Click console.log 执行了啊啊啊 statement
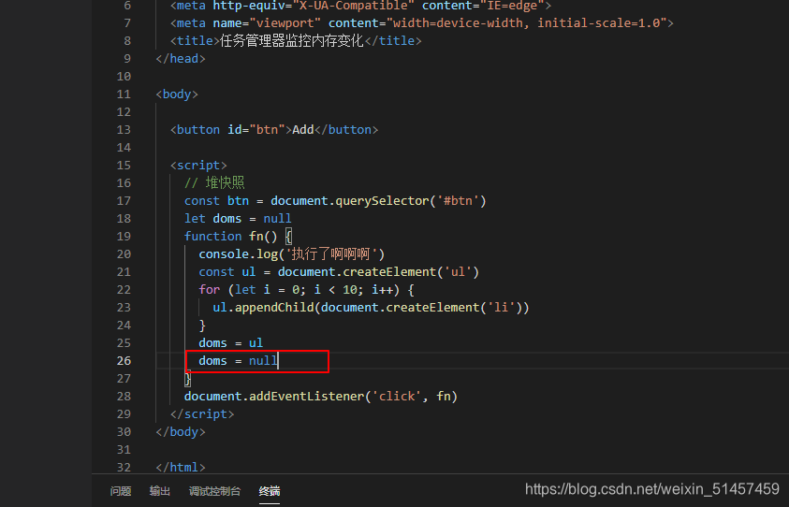This screenshot has height=507, width=789. 292,254
